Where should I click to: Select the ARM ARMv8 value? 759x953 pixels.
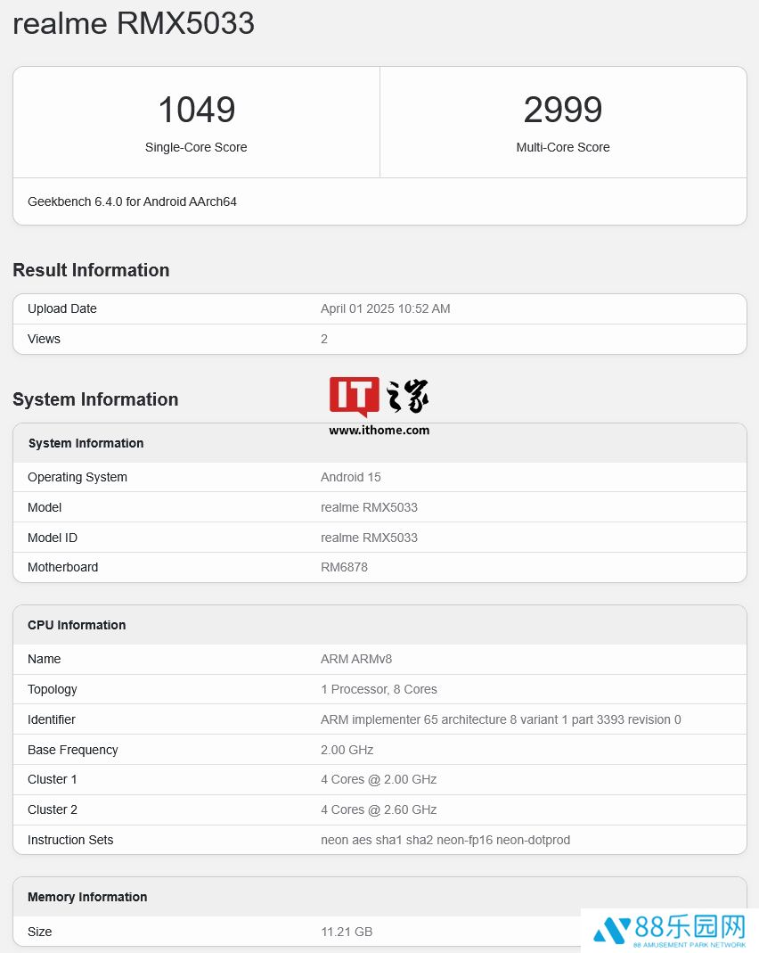356,659
